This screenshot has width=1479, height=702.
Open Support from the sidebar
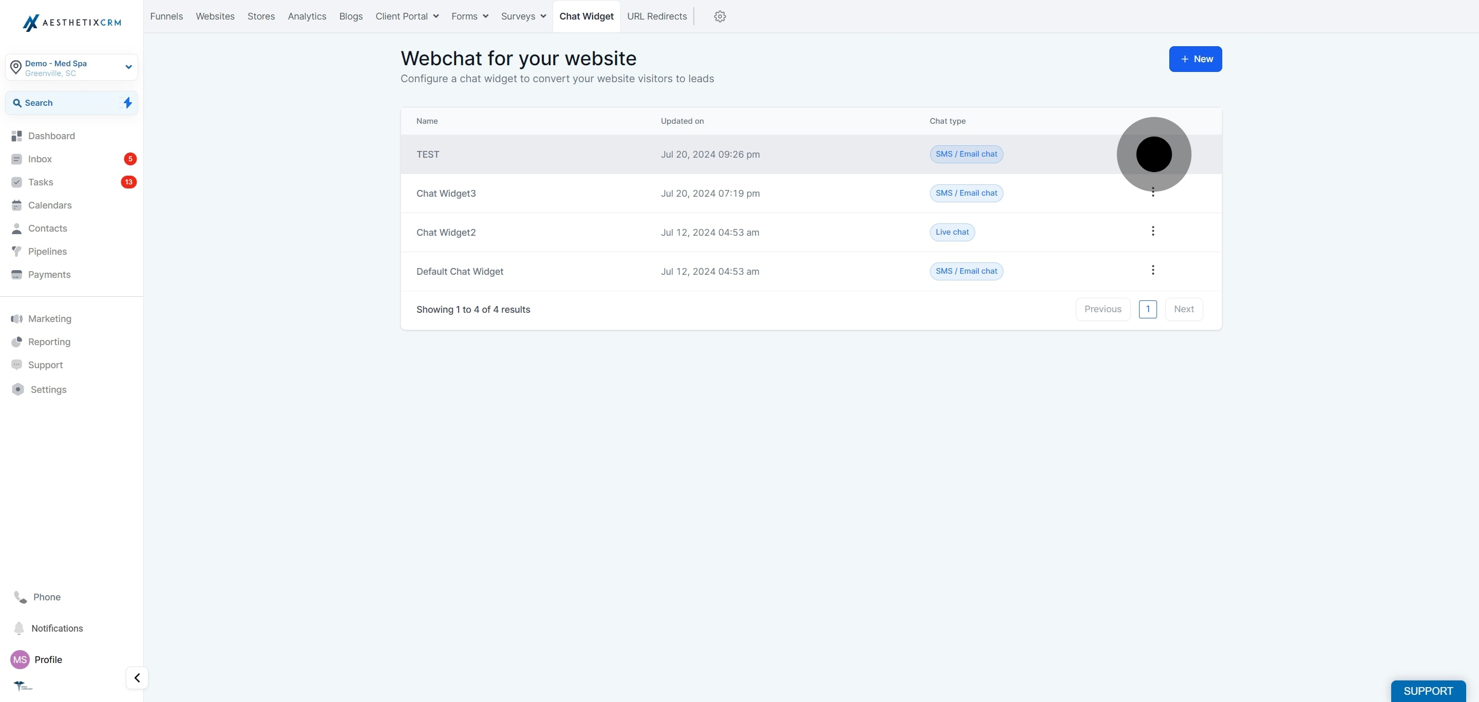point(45,365)
